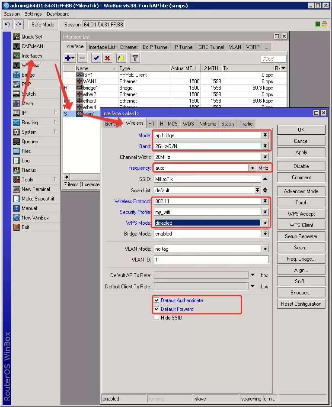Expand the Wireless Protocol dropdown
This screenshot has width=332, height=407.
pyautogui.click(x=265, y=201)
